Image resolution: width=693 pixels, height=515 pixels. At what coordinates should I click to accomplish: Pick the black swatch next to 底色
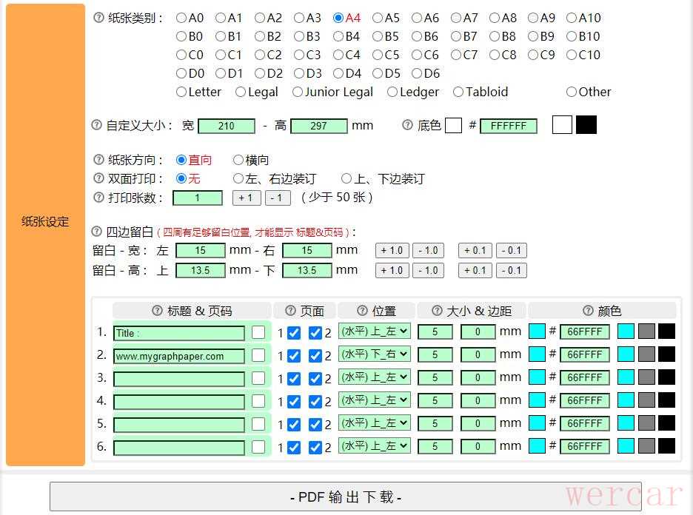pos(586,125)
